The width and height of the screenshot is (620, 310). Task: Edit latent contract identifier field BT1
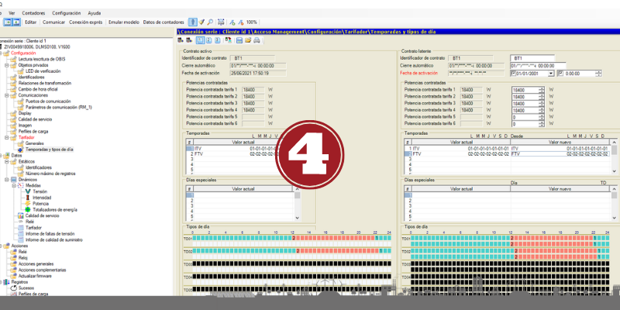(x=532, y=58)
